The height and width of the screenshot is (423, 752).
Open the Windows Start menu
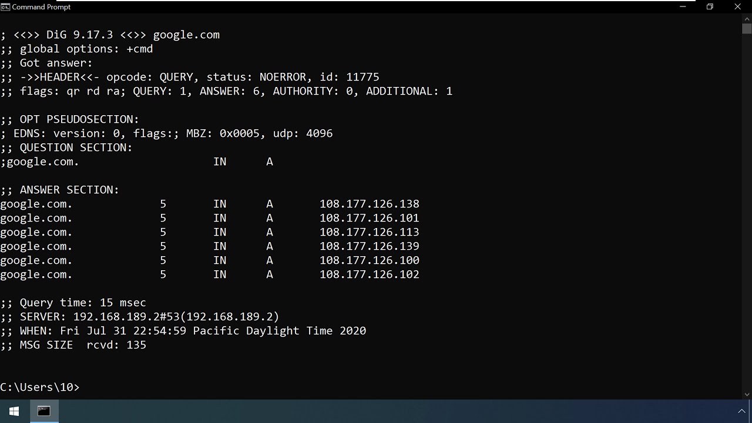click(14, 411)
